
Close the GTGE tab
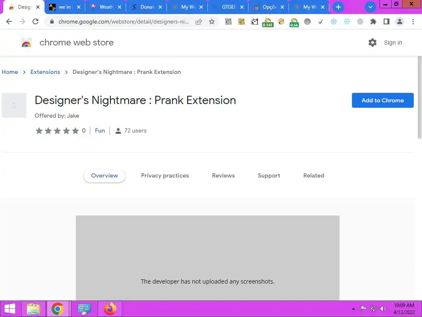click(x=242, y=7)
